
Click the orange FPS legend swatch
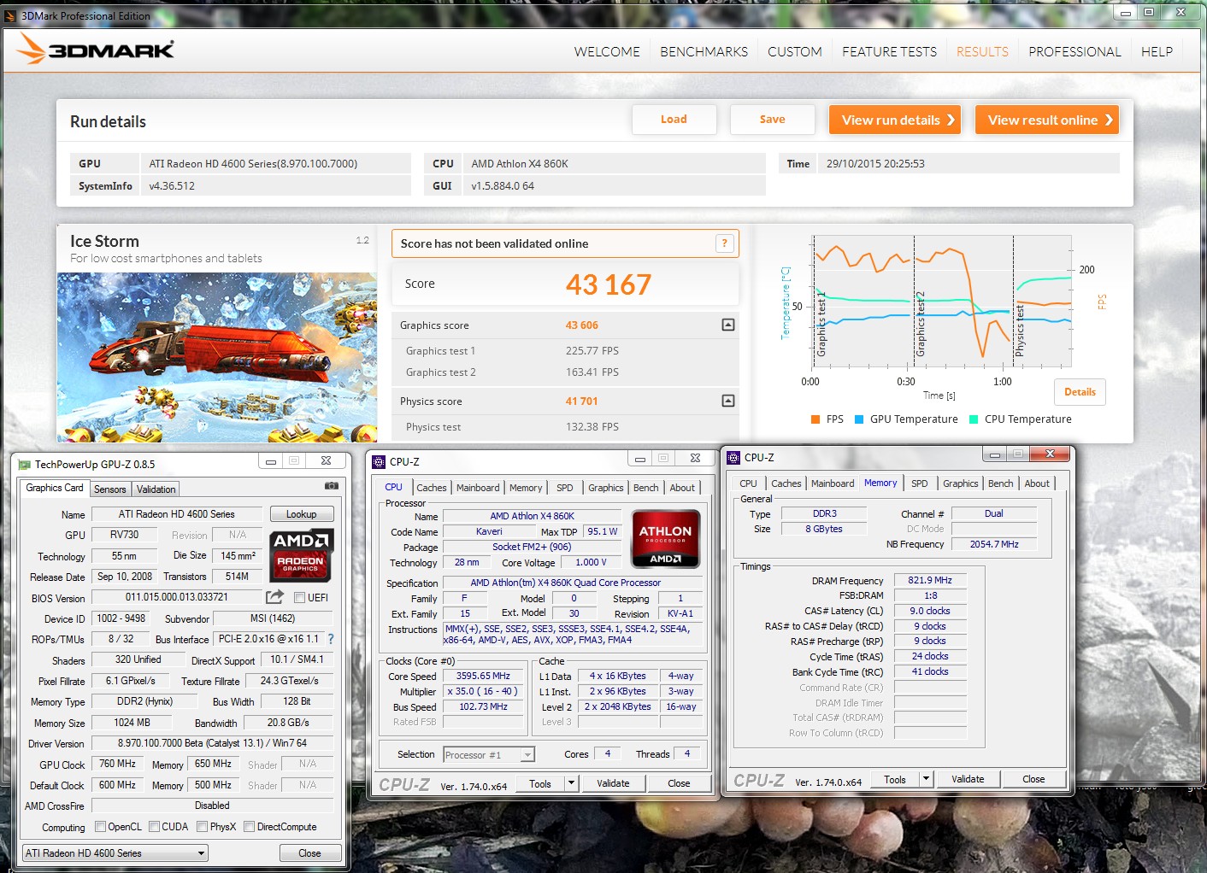pyautogui.click(x=815, y=419)
